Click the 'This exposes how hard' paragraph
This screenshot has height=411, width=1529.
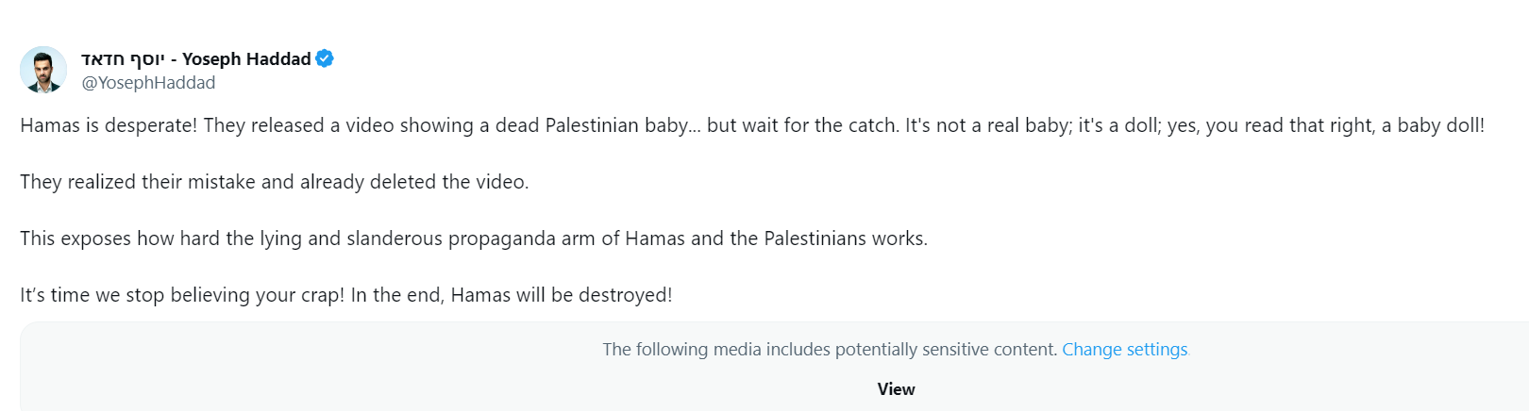(473, 238)
